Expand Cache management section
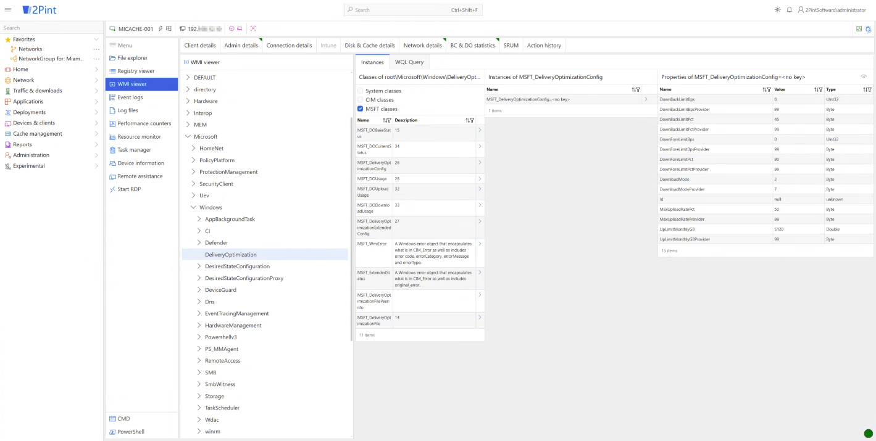The height and width of the screenshot is (441, 876). click(96, 134)
